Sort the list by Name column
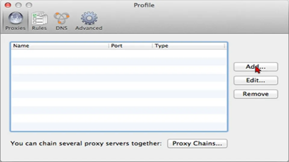 point(60,46)
